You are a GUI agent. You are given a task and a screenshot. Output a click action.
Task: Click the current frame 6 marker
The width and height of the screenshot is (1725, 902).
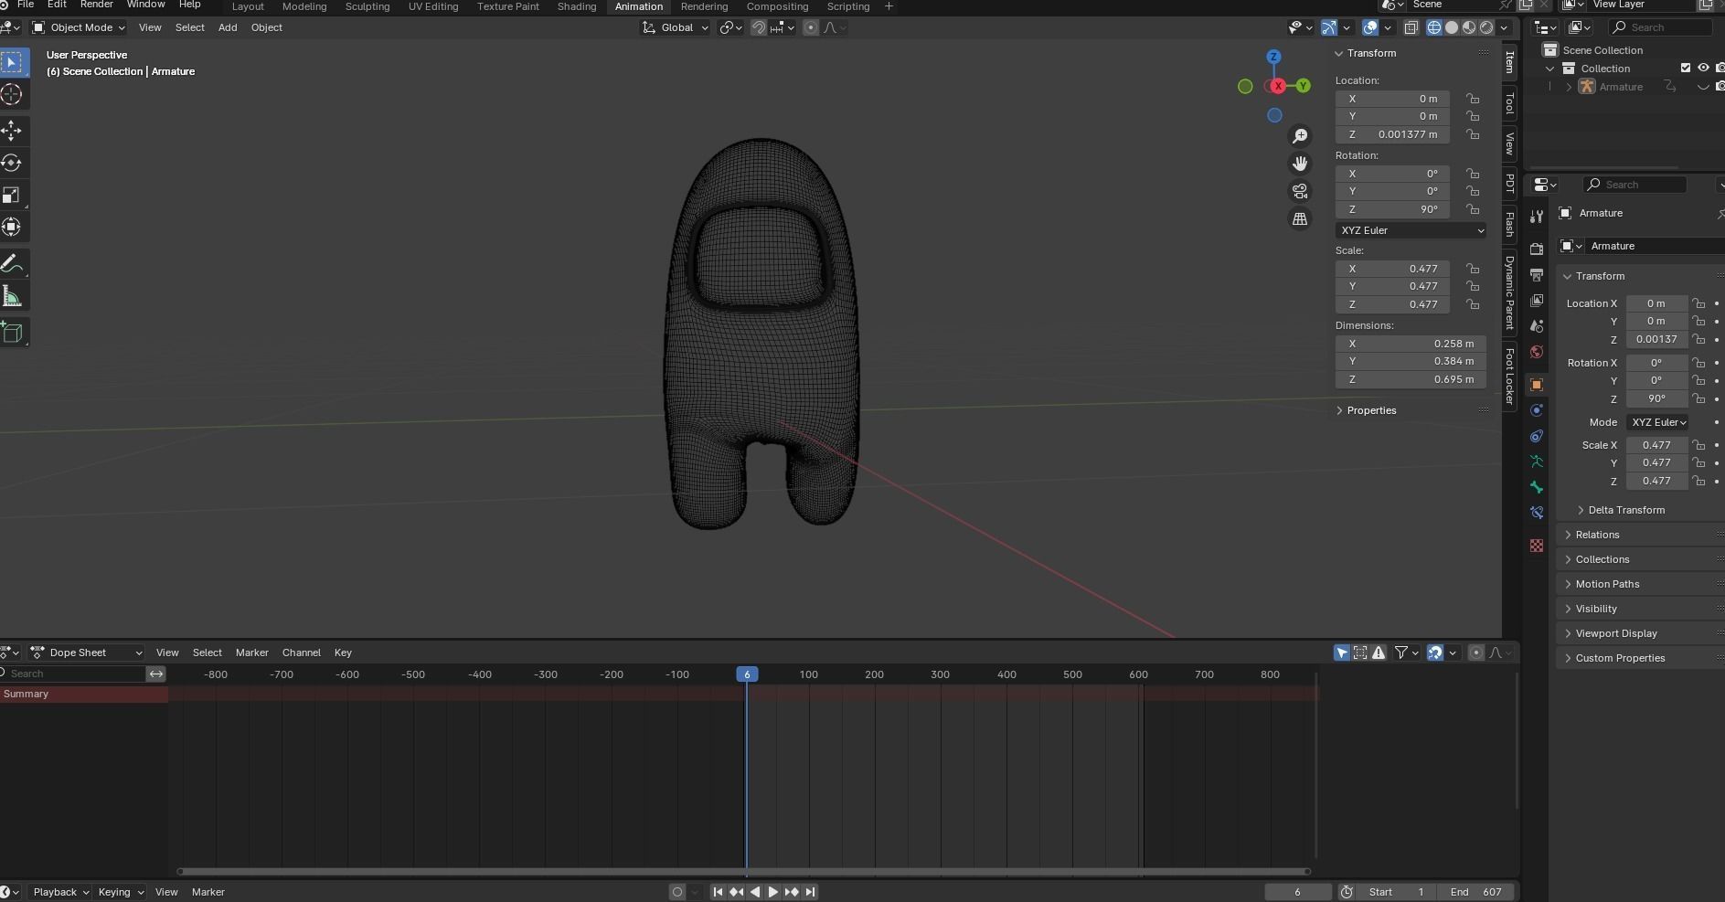(x=747, y=674)
